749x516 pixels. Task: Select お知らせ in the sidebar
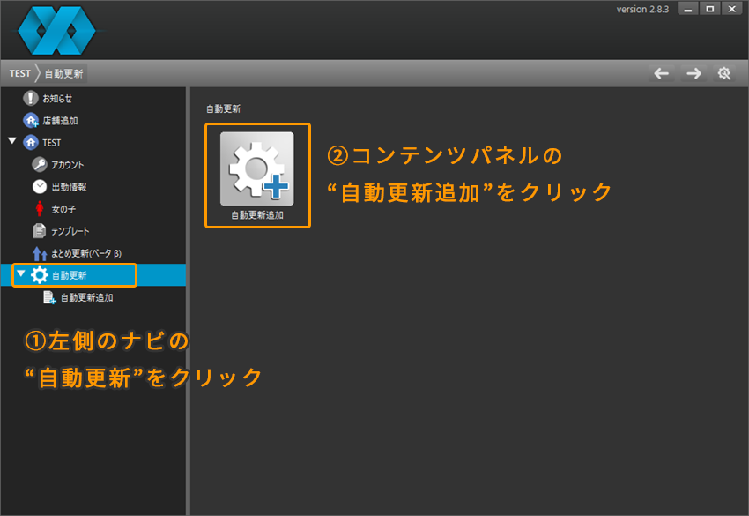(57, 99)
